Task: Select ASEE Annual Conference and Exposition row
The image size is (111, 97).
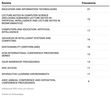Action: (55, 82)
